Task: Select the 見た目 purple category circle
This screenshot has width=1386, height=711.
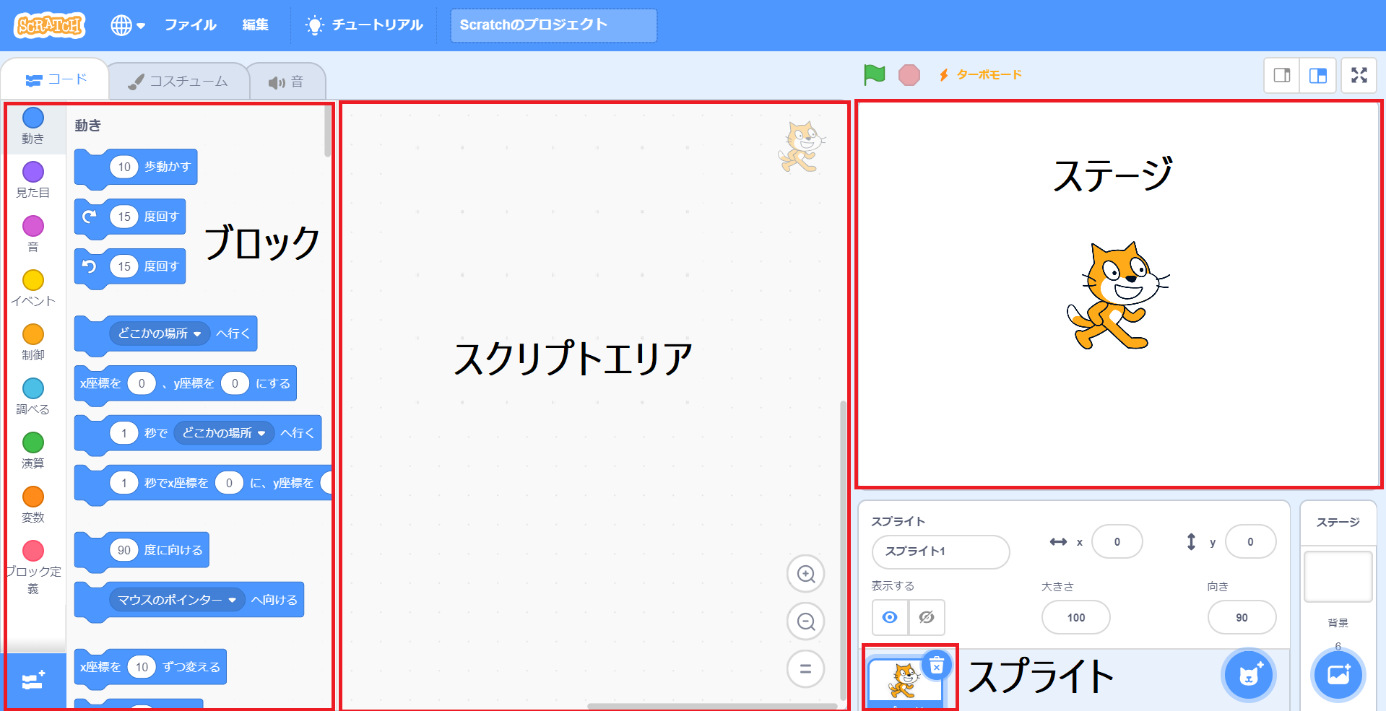Action: 33,173
